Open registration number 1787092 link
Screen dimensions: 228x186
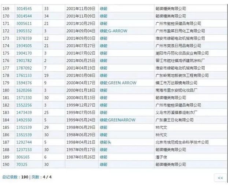click(x=24, y=68)
